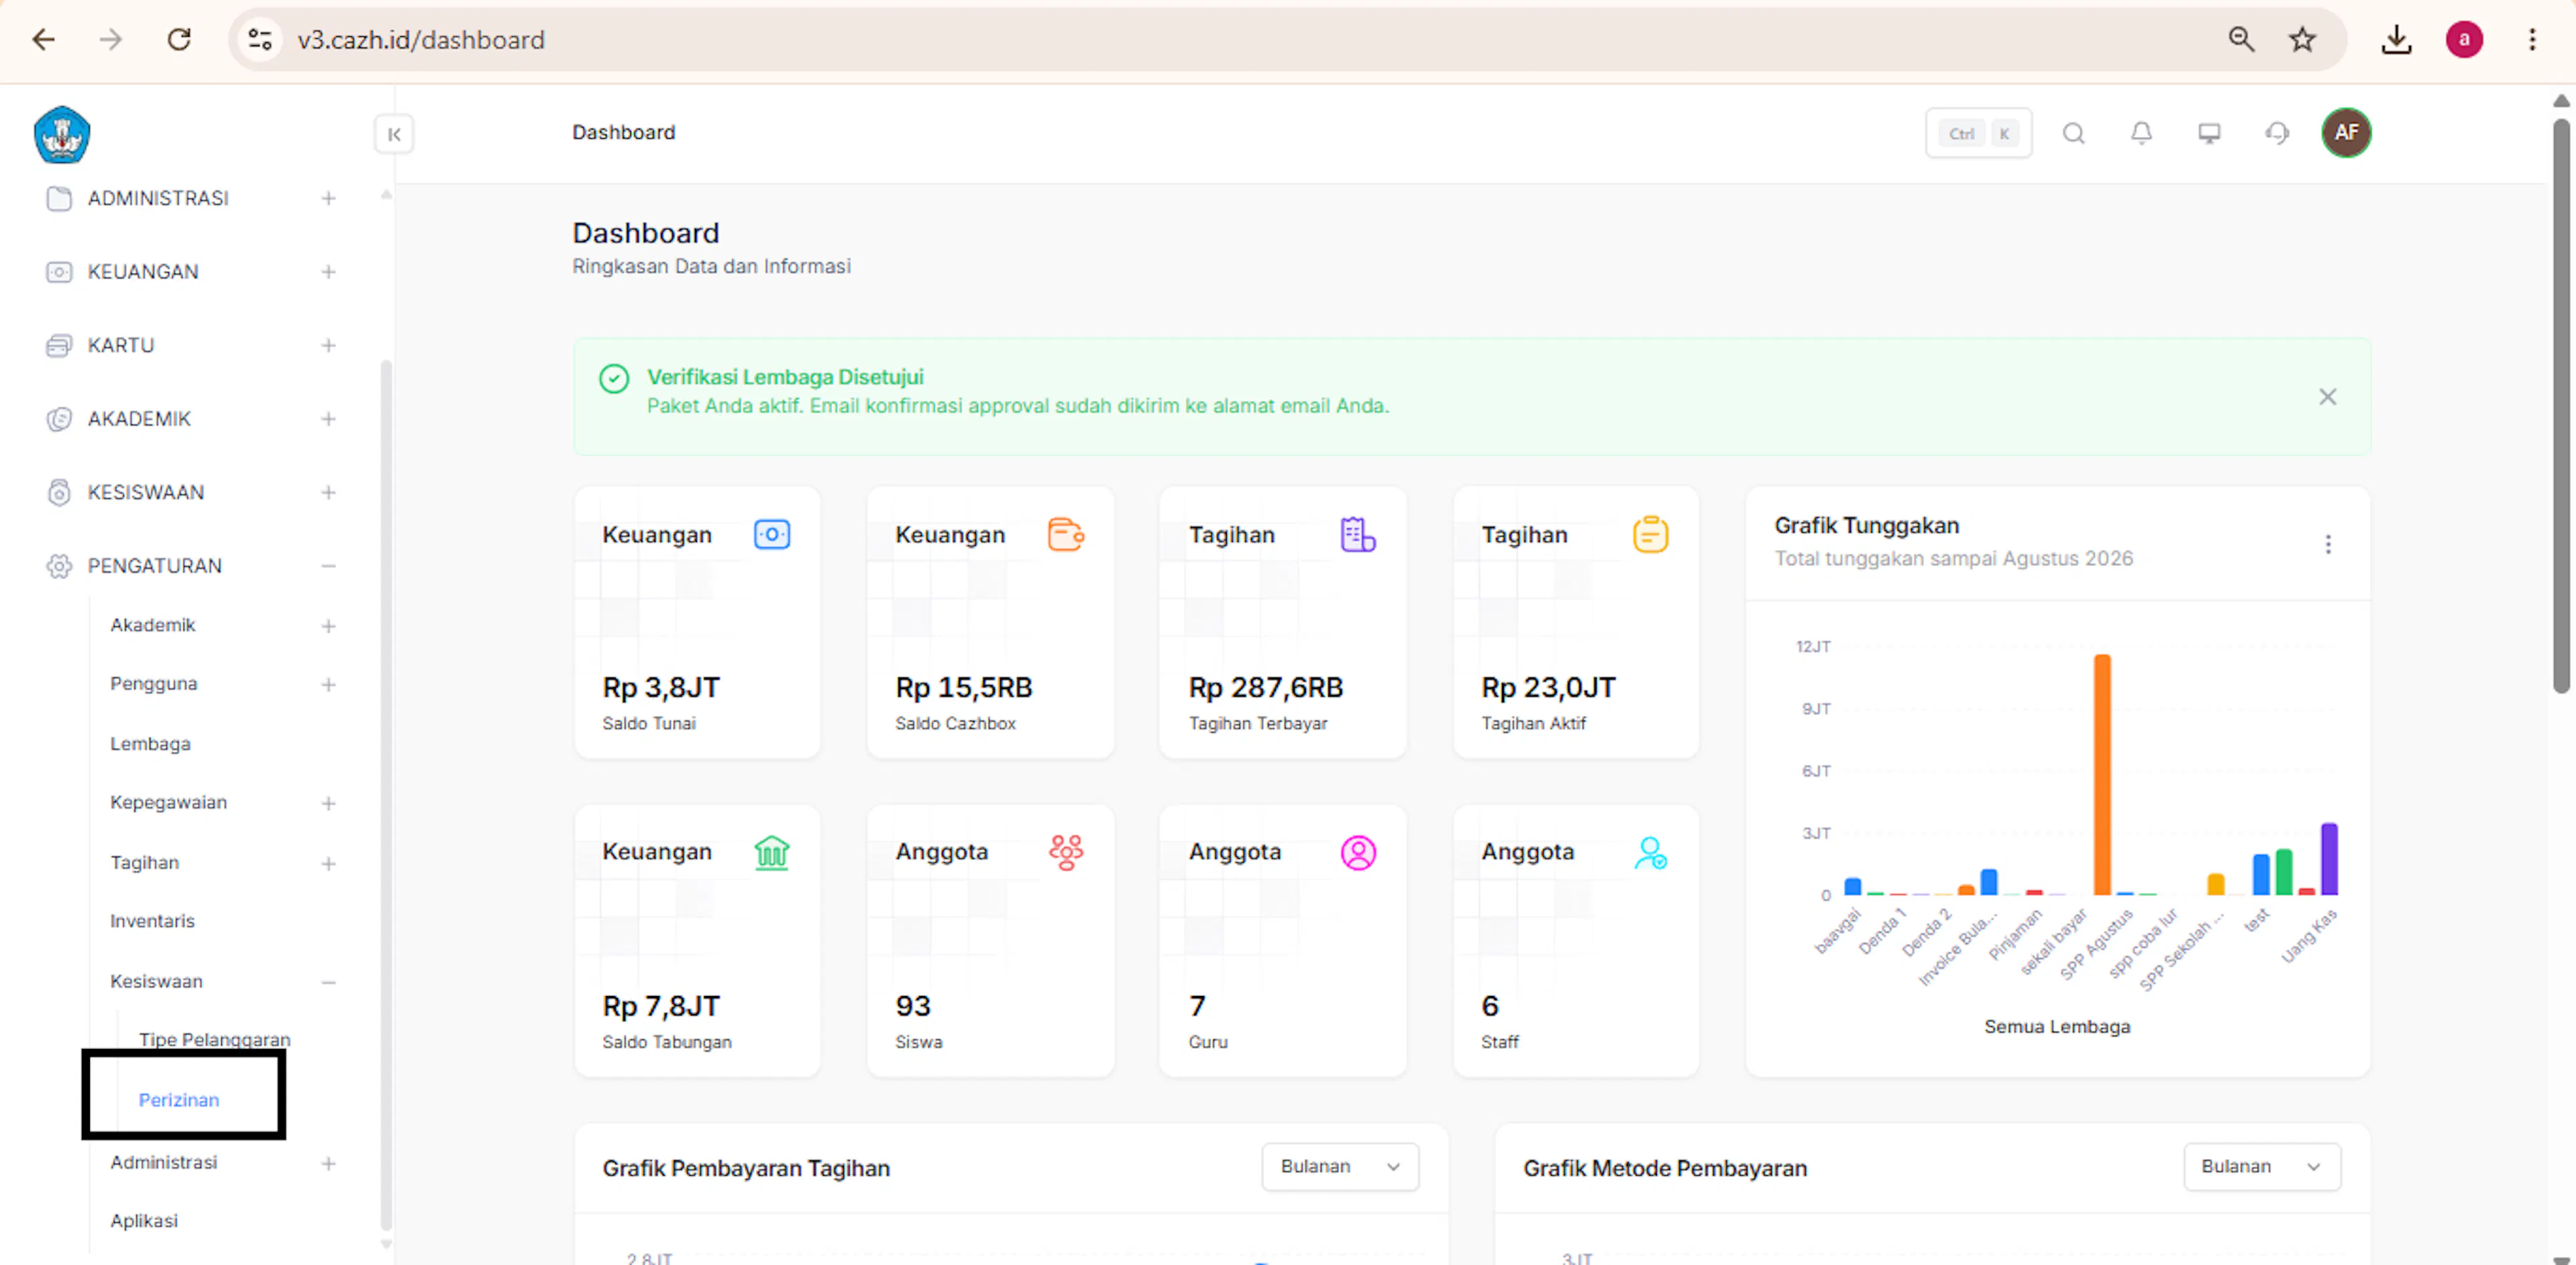
Task: Open the Perizinan page
Action: [x=179, y=1100]
